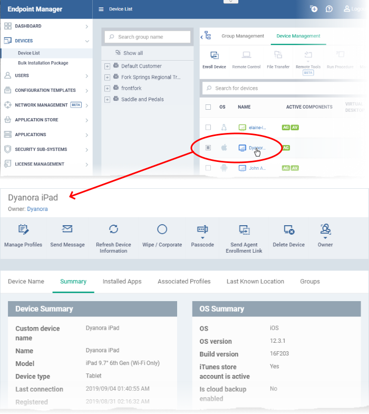369x414 pixels.
Task: Open the Installed Apps tab
Action: (122, 282)
